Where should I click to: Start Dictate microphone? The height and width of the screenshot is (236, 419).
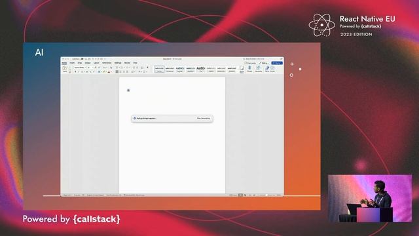pos(249,69)
